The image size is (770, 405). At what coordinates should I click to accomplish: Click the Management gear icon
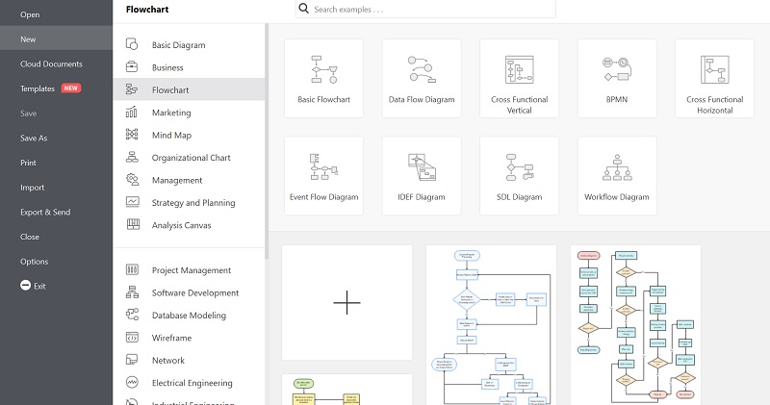[x=132, y=180]
